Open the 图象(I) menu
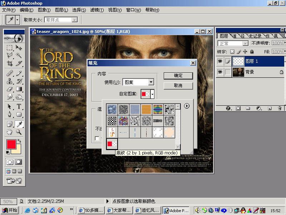 (44, 10)
